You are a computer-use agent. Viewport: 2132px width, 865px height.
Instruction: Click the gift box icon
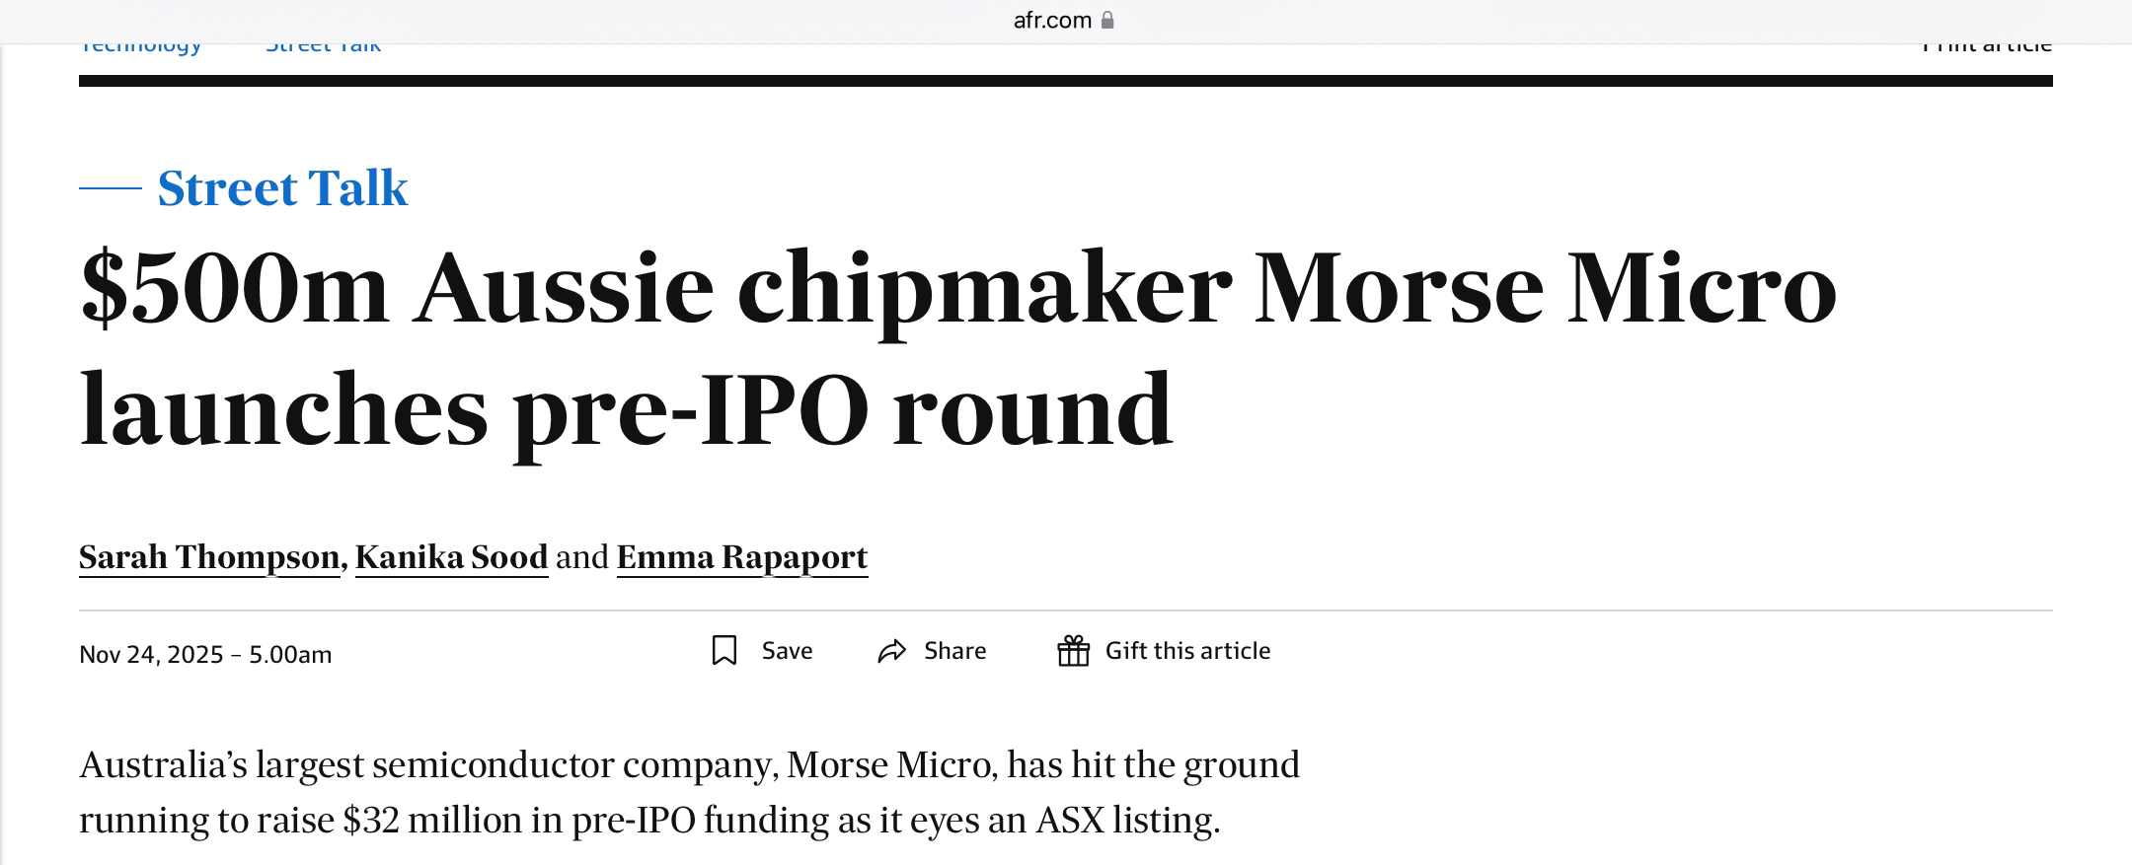(x=1074, y=651)
